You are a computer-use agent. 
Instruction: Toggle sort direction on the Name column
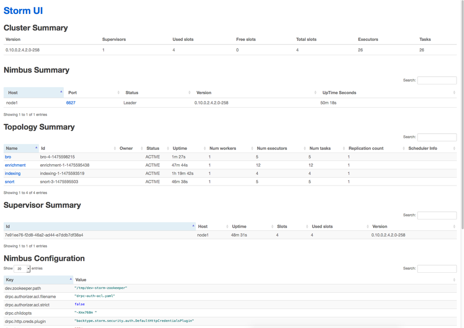[x=11, y=148]
